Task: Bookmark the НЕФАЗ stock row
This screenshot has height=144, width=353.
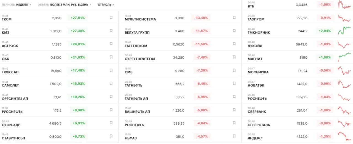Action: coord(234,136)
